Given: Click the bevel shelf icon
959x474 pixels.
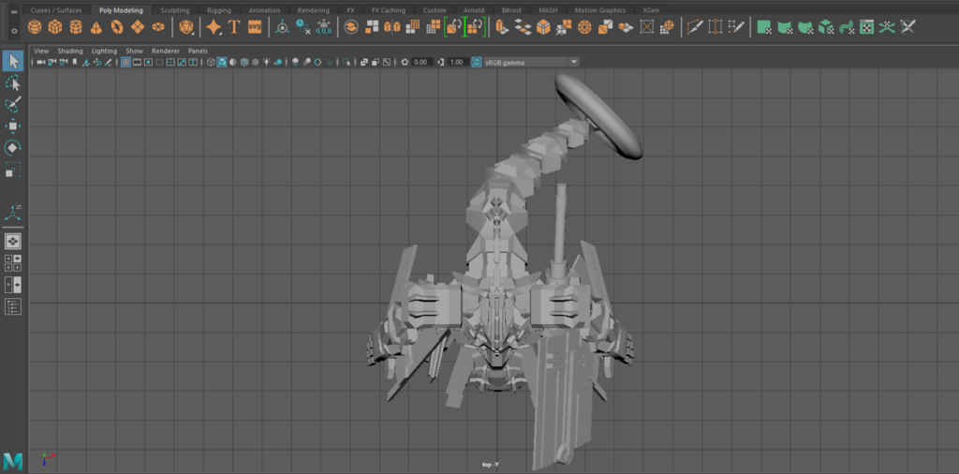Looking at the screenshot, I should (543, 27).
